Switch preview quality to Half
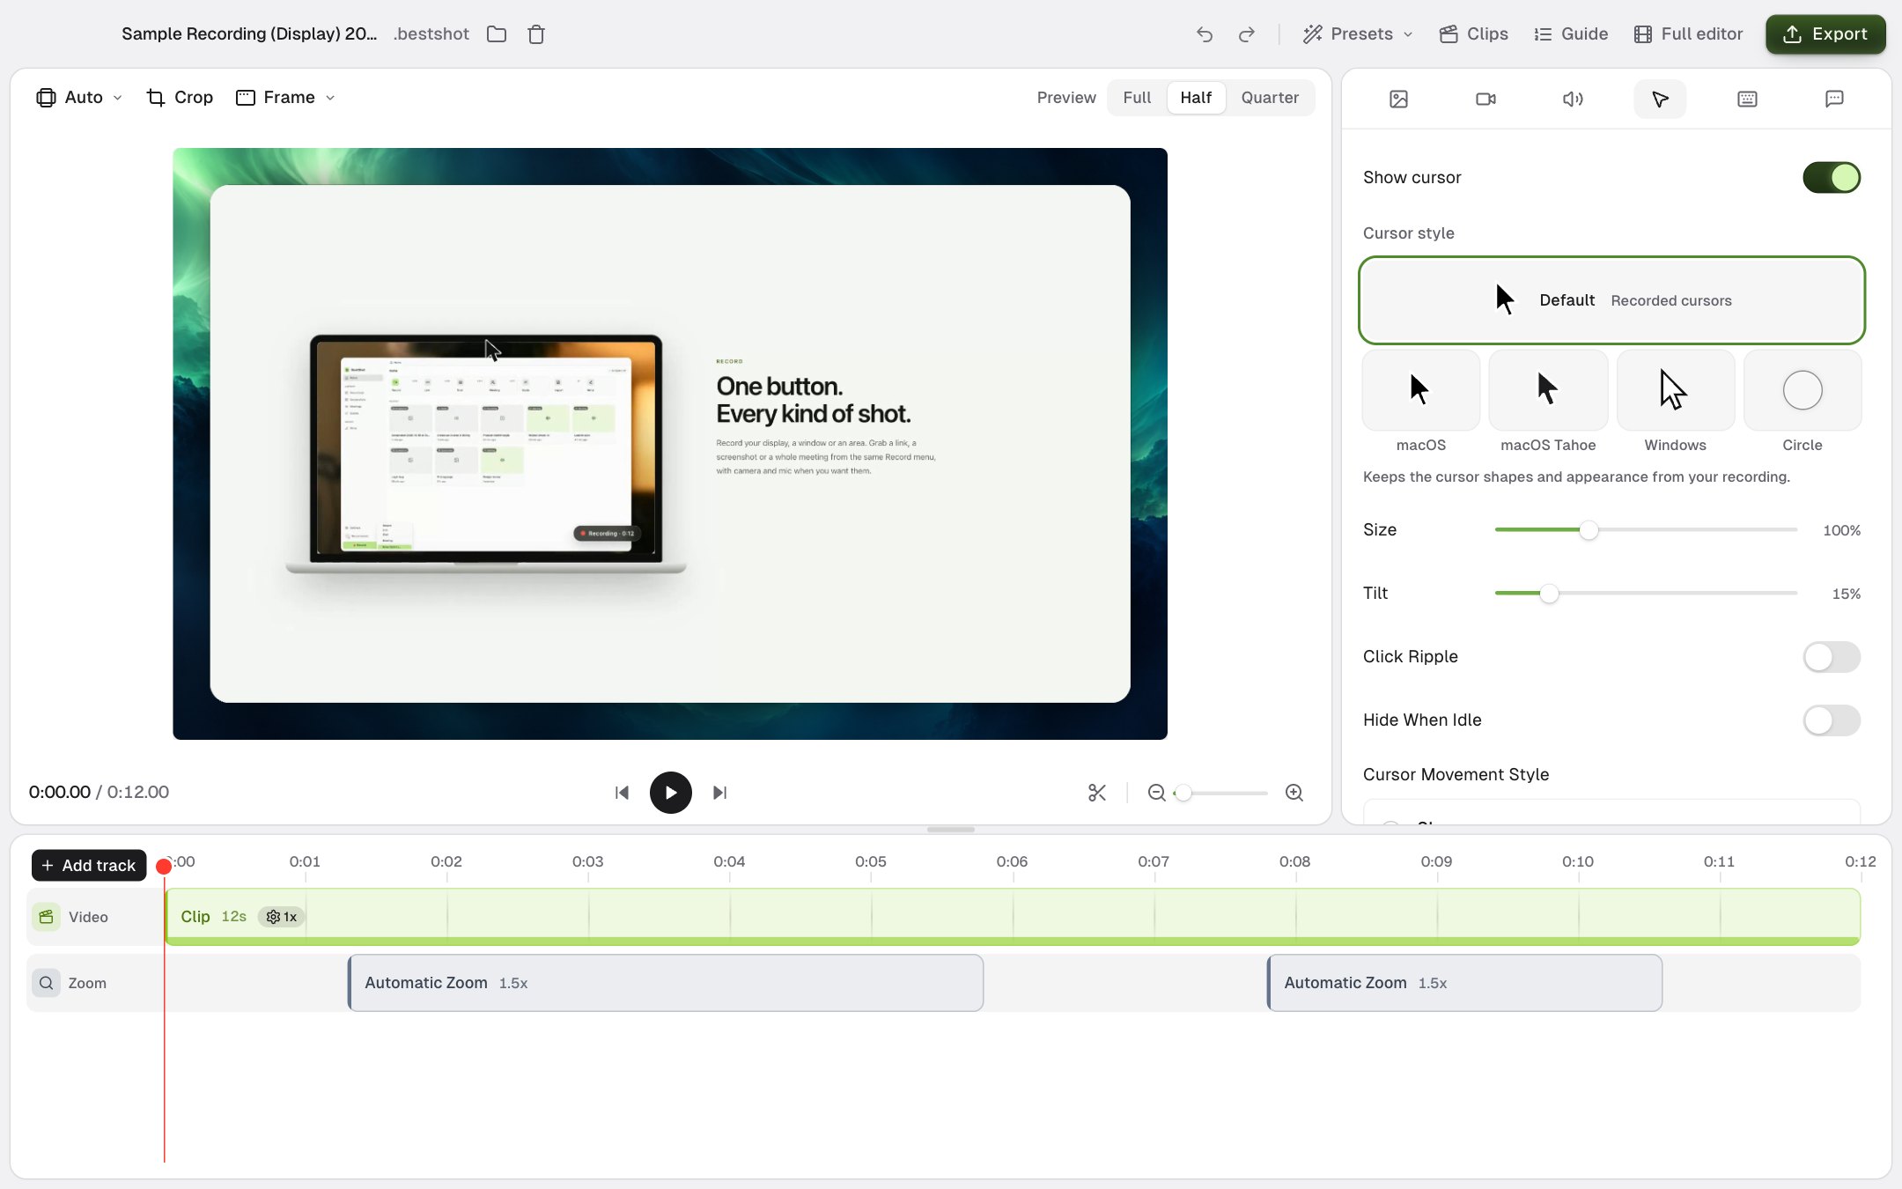1902x1189 pixels. [x=1196, y=98]
